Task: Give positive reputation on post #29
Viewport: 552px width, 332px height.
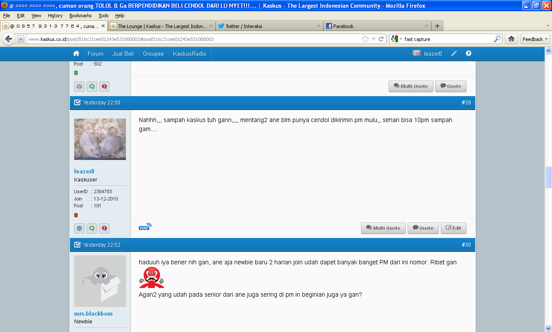Action: pyautogui.click(x=92, y=229)
